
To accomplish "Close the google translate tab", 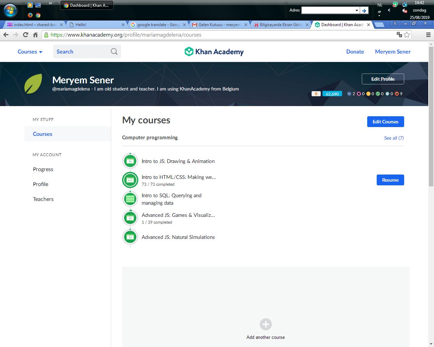I will [x=184, y=25].
